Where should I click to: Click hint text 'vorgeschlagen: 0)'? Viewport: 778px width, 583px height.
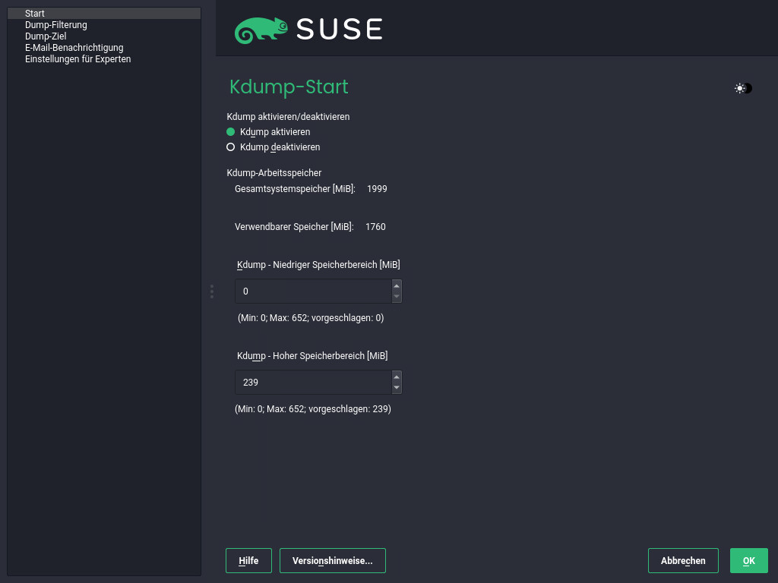[348, 318]
